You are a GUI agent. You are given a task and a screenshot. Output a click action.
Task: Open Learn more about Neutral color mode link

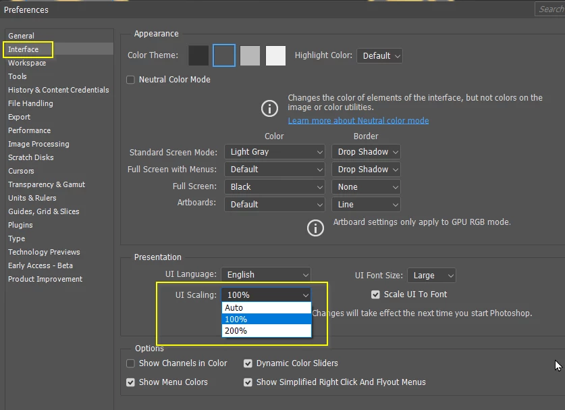358,121
